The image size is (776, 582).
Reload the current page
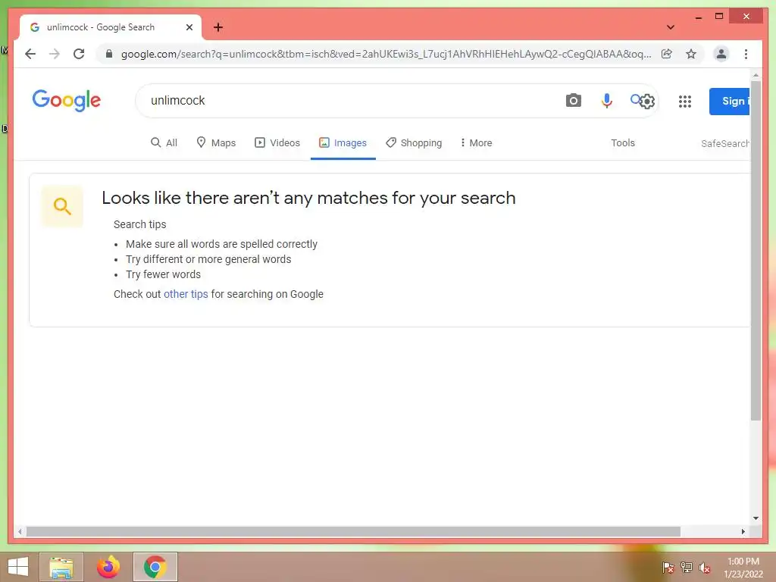point(79,54)
